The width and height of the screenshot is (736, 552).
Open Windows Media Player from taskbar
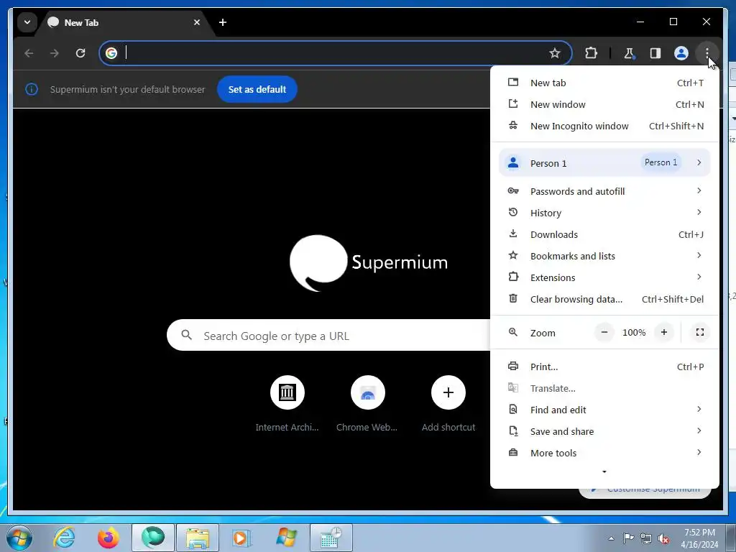(x=241, y=538)
